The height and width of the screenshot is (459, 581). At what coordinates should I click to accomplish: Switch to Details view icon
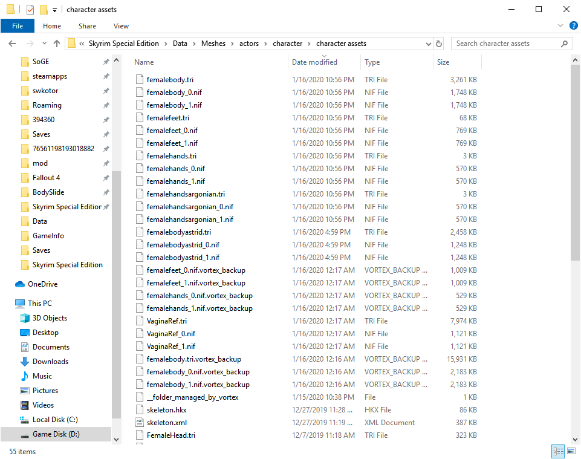click(x=558, y=451)
